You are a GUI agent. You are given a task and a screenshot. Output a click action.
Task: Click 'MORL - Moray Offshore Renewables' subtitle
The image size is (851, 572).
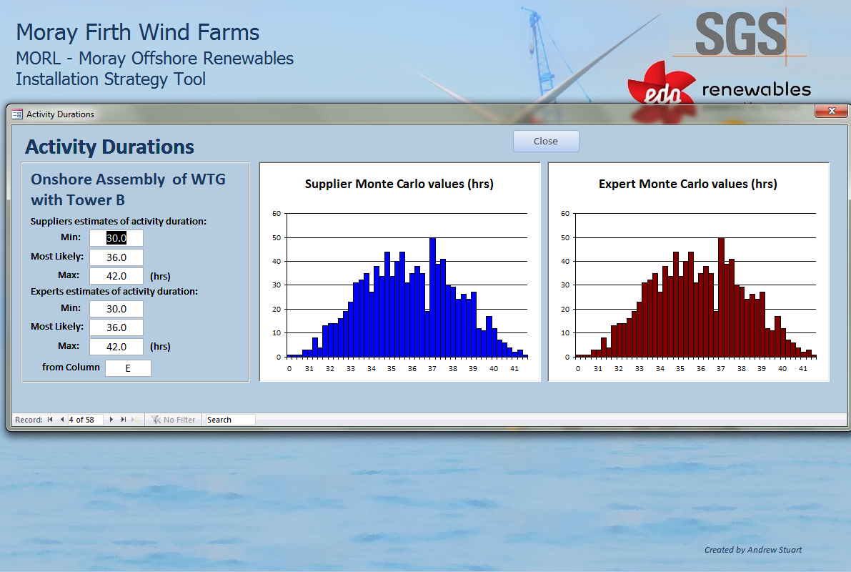coord(154,58)
